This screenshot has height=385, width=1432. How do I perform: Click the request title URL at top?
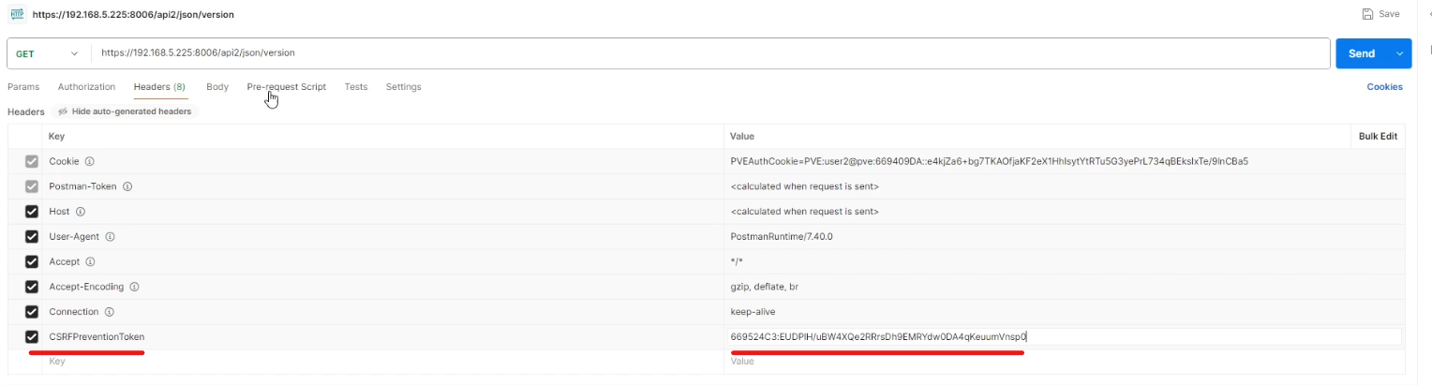133,14
